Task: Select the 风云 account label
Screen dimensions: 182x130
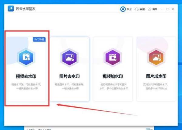Action: pyautogui.click(x=129, y=9)
